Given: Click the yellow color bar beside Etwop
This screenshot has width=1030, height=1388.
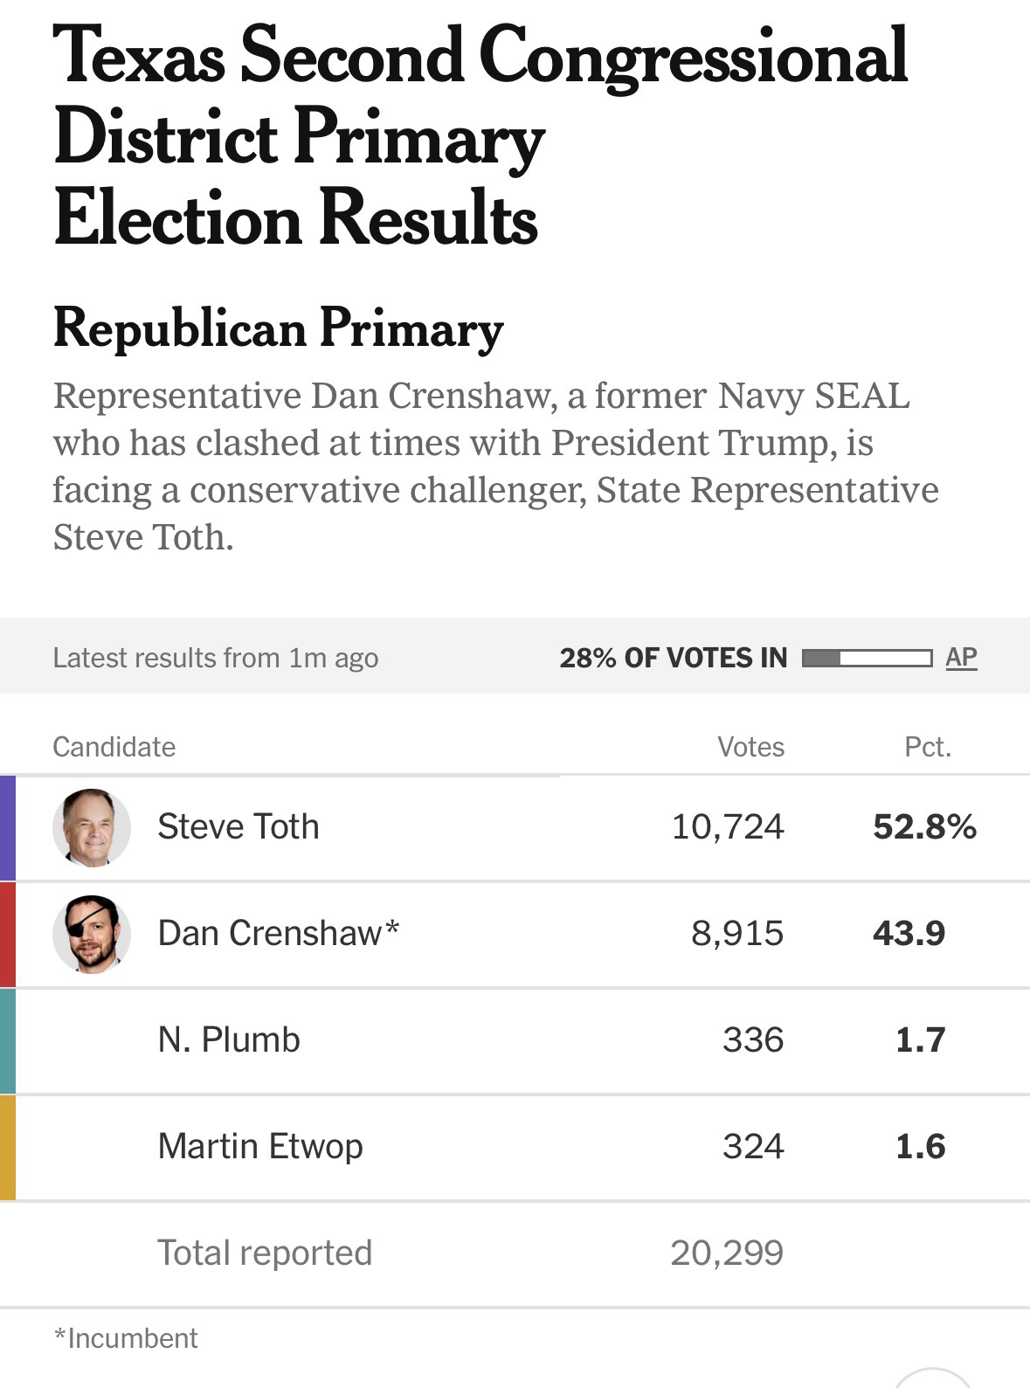Looking at the screenshot, I should coord(7,1147).
